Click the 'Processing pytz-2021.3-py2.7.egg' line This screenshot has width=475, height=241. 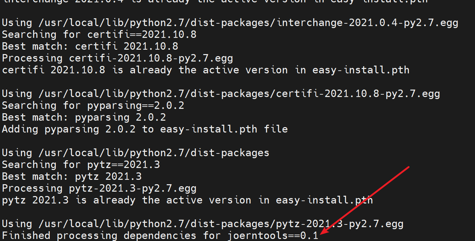pyautogui.click(x=99, y=188)
